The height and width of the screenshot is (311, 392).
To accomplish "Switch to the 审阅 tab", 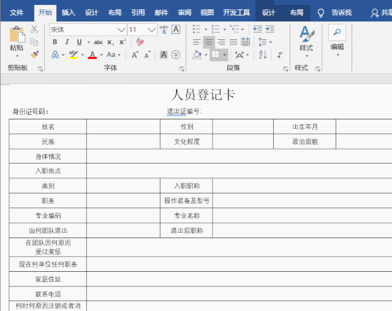I will [184, 12].
